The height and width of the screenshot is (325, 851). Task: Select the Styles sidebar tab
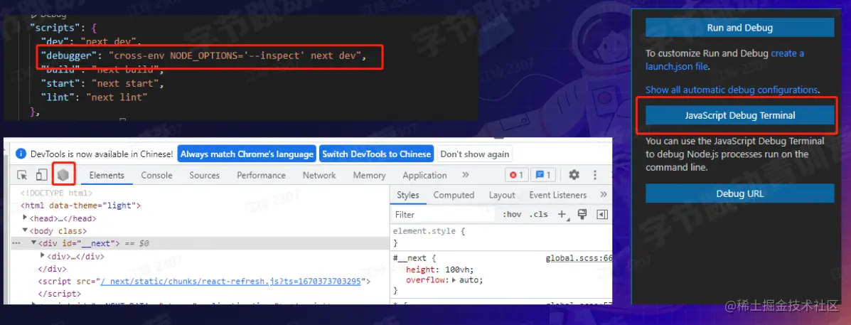click(408, 195)
